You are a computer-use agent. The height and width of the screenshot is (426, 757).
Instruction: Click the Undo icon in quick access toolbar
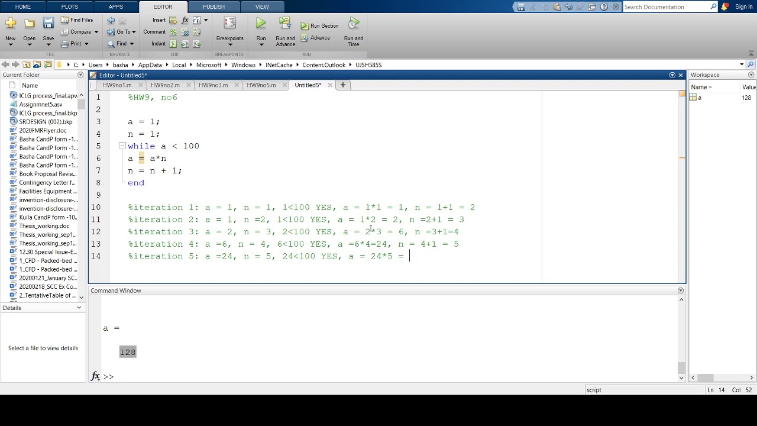click(x=568, y=7)
